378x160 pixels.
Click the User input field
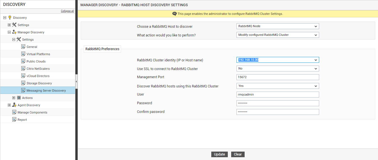278,95
